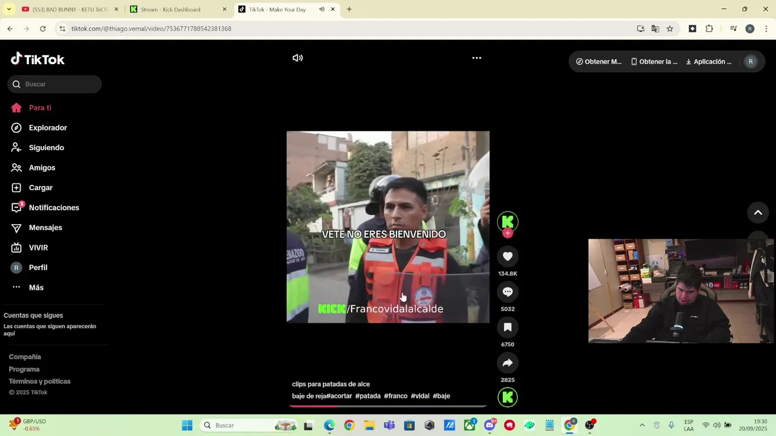Click the #patada hashtag
Screen dimensions: 776x436
368,396
